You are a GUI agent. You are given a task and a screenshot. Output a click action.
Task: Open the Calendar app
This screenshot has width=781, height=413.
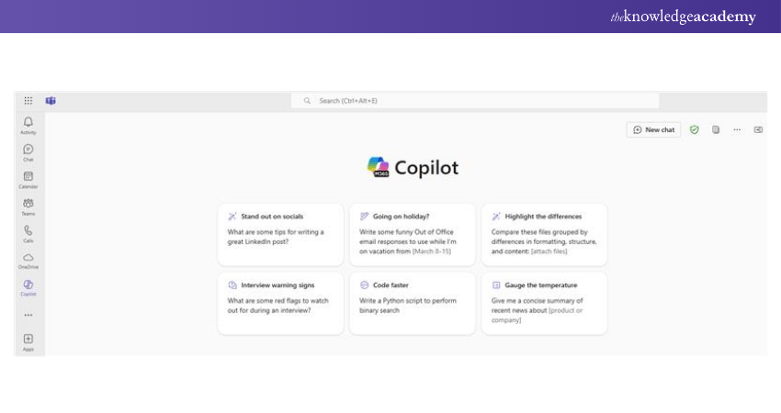click(28, 178)
